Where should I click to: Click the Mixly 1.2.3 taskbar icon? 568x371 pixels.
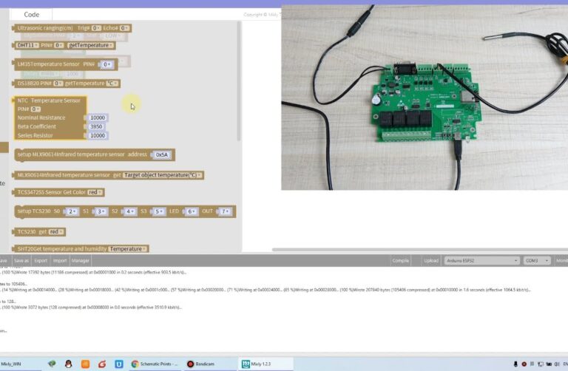[256, 364]
